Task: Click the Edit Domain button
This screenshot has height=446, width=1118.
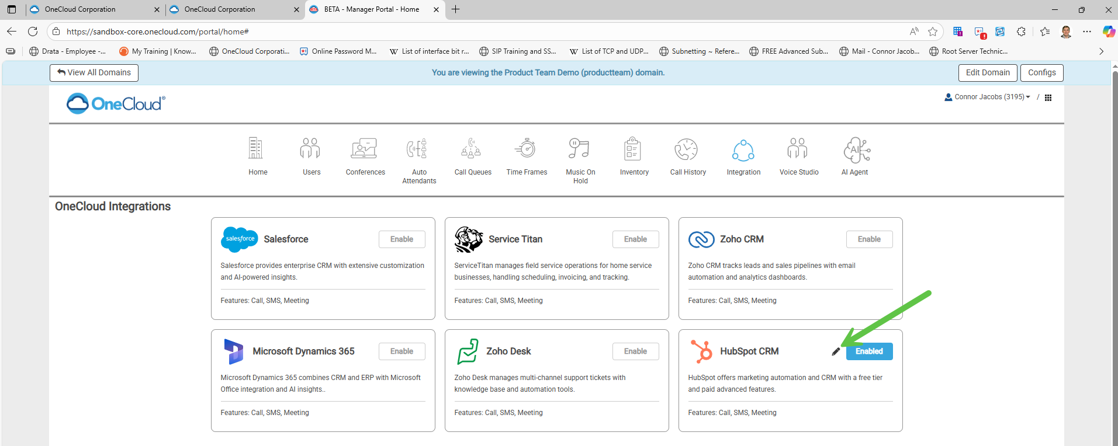Action: pyautogui.click(x=987, y=72)
